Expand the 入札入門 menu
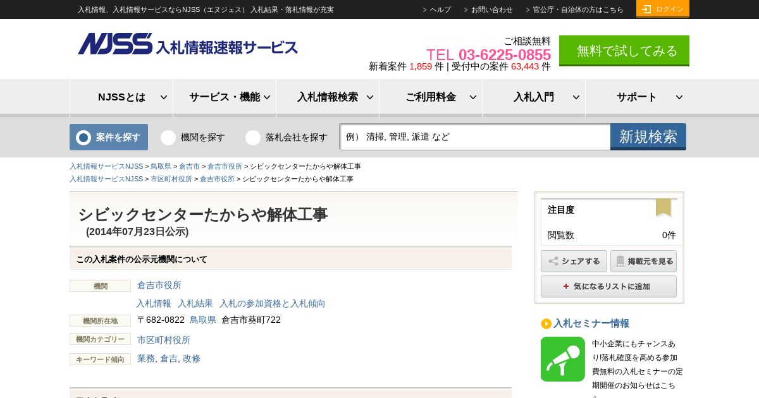Image resolution: width=759 pixels, height=398 pixels. click(534, 97)
